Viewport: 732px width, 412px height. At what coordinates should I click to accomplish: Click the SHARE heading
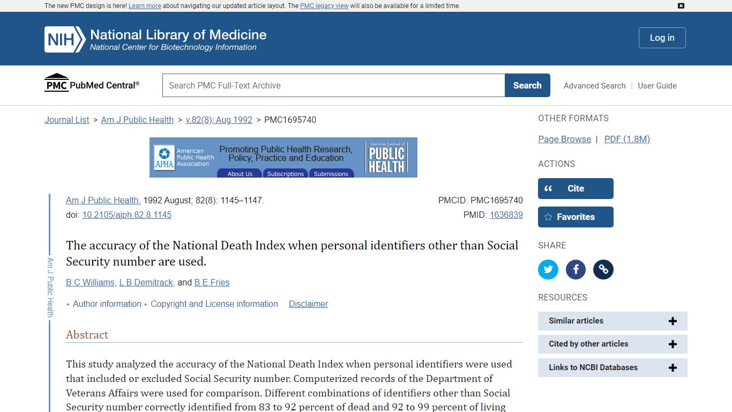(x=552, y=245)
